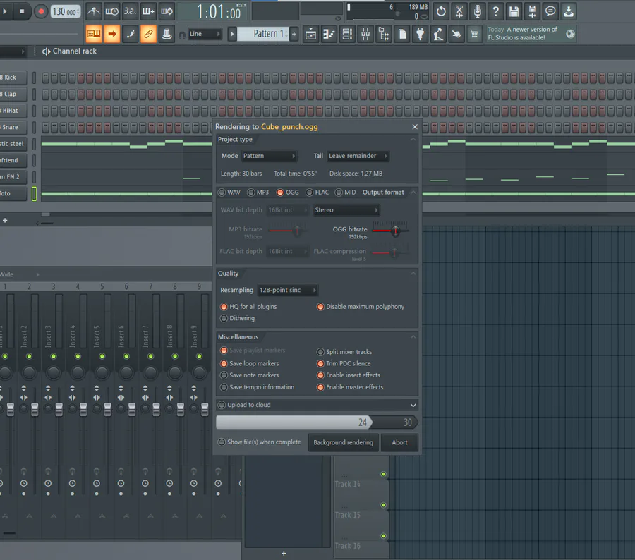
Task: Toggle Enable insert effects
Action: click(320, 375)
